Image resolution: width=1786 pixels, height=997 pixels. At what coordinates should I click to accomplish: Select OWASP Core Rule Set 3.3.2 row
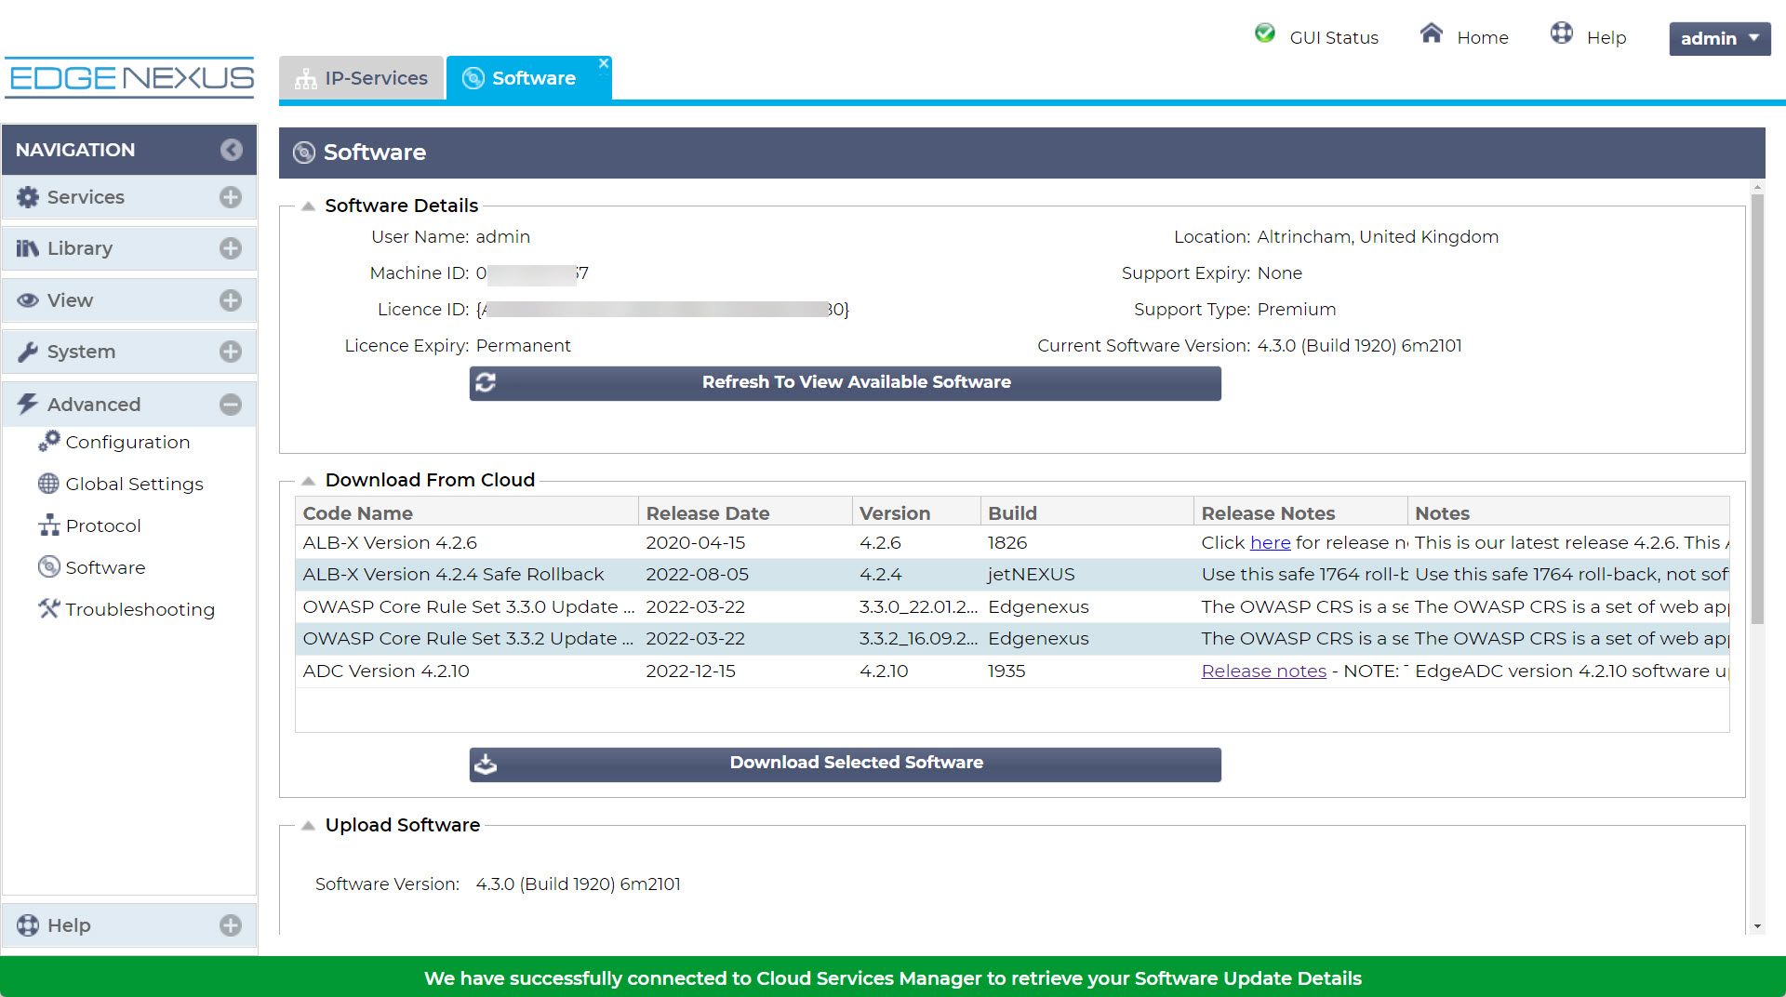click(x=1012, y=639)
